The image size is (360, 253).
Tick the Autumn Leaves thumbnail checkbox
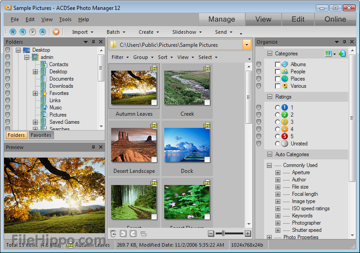[x=154, y=102]
